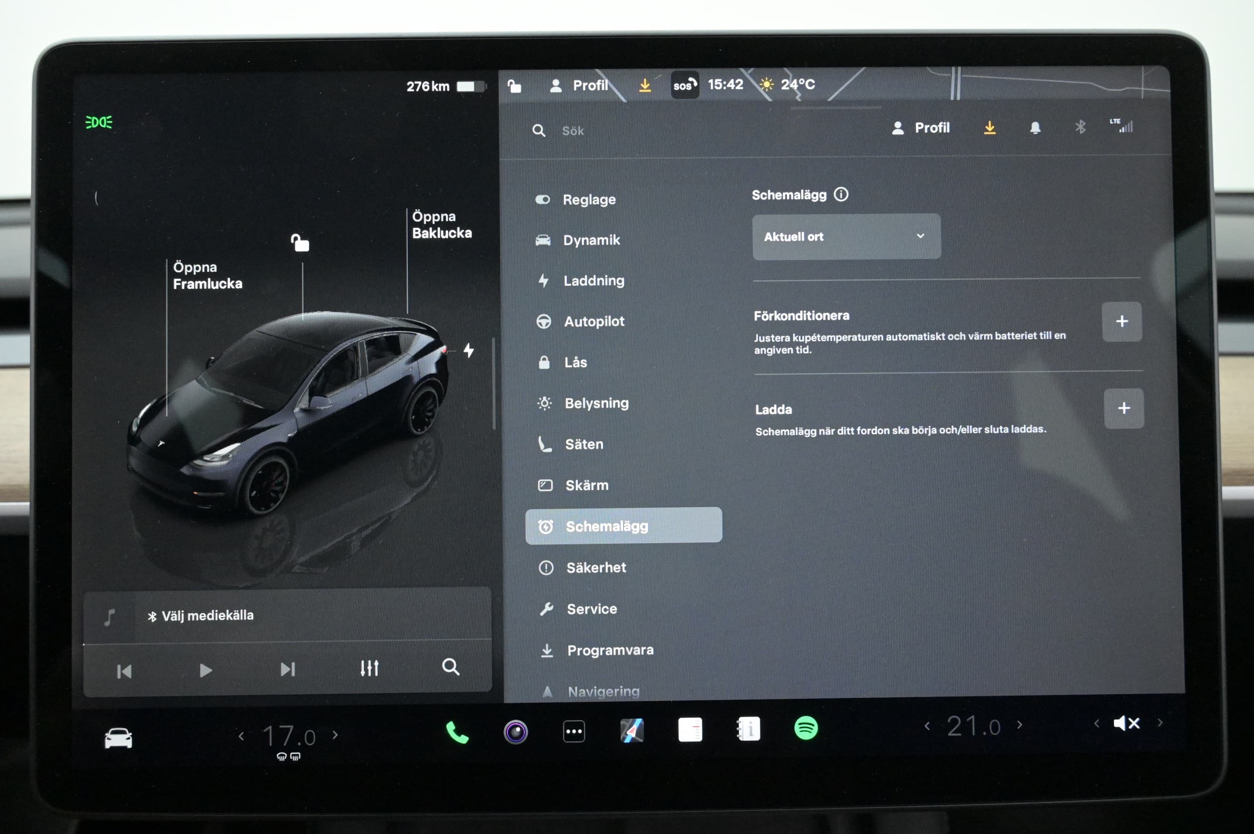
Task: Open Bluetooth settings icon in the header
Action: [1080, 127]
